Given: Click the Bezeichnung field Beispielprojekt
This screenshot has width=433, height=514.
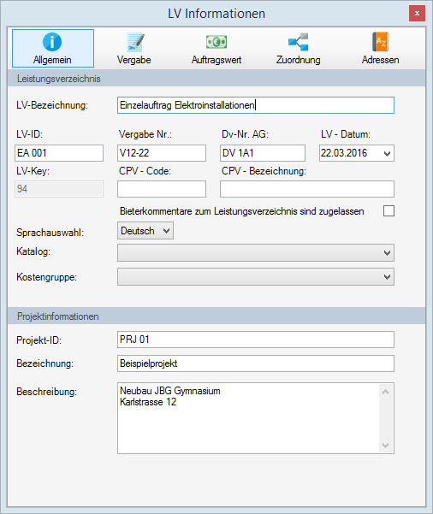Looking at the screenshot, I should coord(256,363).
